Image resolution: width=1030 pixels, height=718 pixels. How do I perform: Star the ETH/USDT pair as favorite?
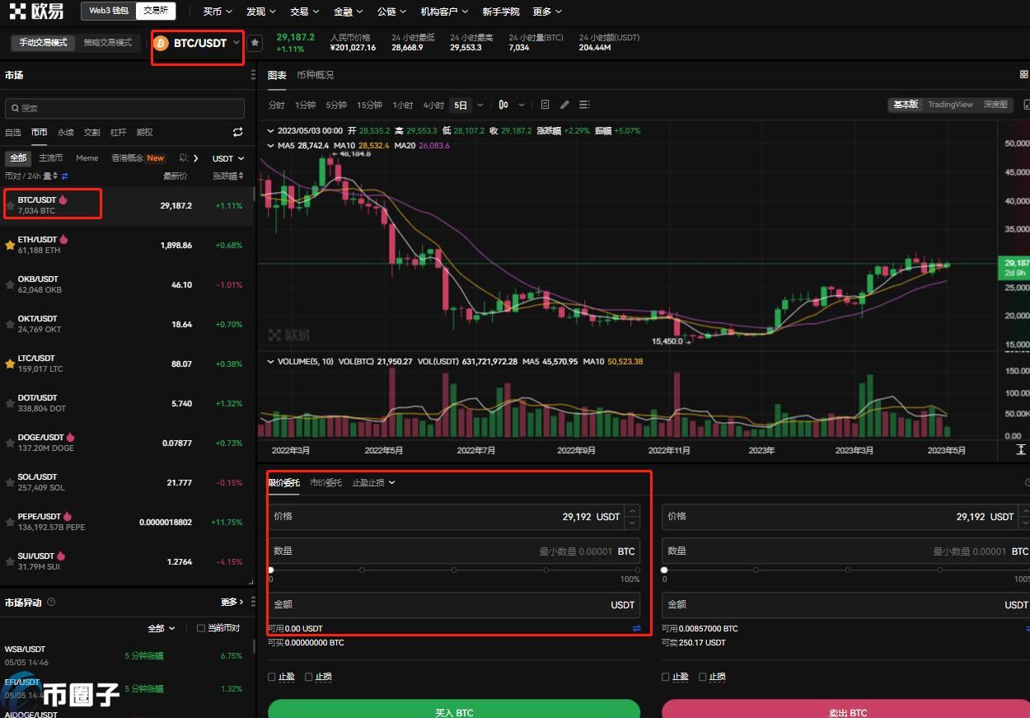(x=10, y=245)
